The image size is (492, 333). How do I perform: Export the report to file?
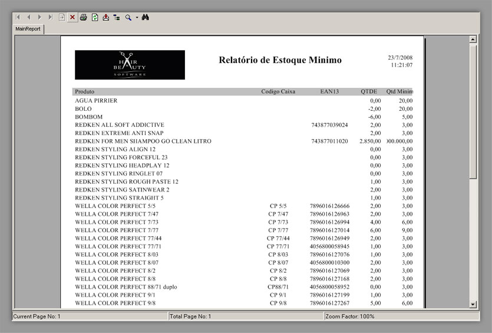click(105, 17)
